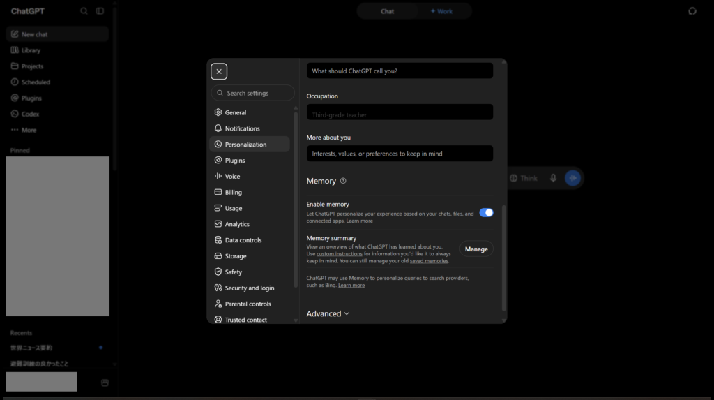Click the More about you field
Viewport: 714px width, 400px height.
tap(400, 154)
